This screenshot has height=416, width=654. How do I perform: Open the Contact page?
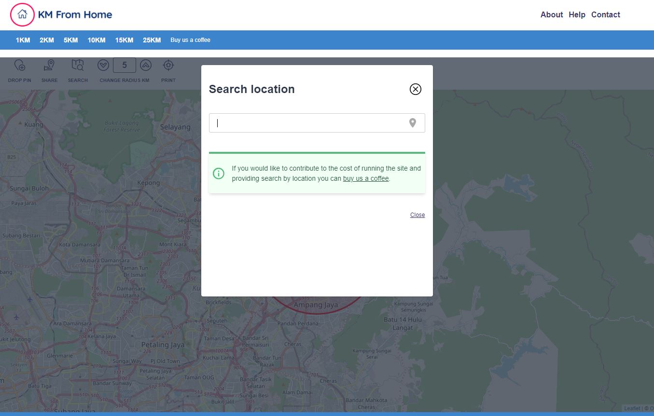click(x=606, y=14)
